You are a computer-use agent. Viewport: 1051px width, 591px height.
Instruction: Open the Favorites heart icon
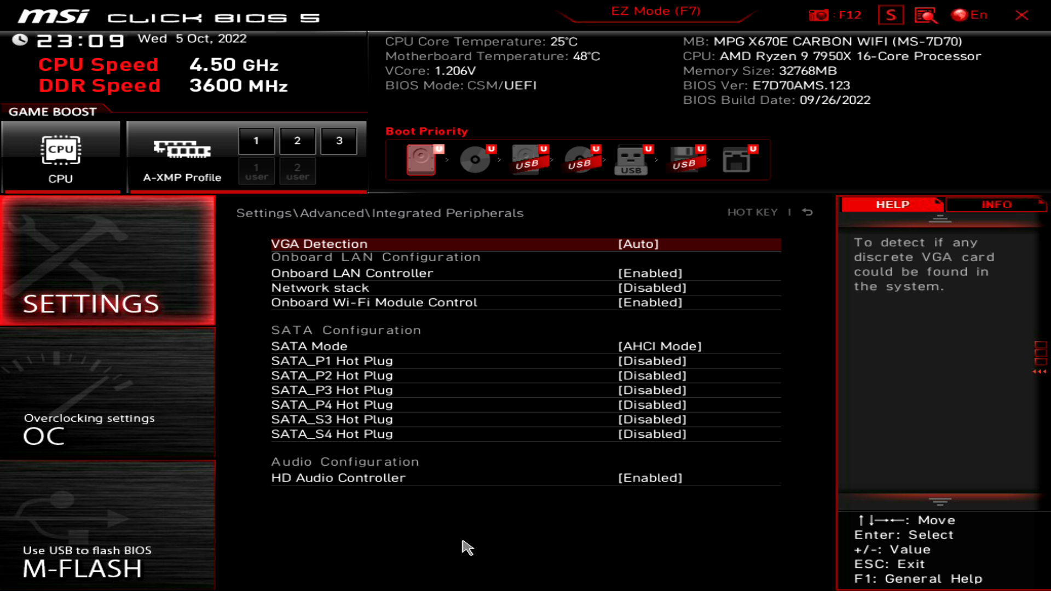(x=891, y=15)
